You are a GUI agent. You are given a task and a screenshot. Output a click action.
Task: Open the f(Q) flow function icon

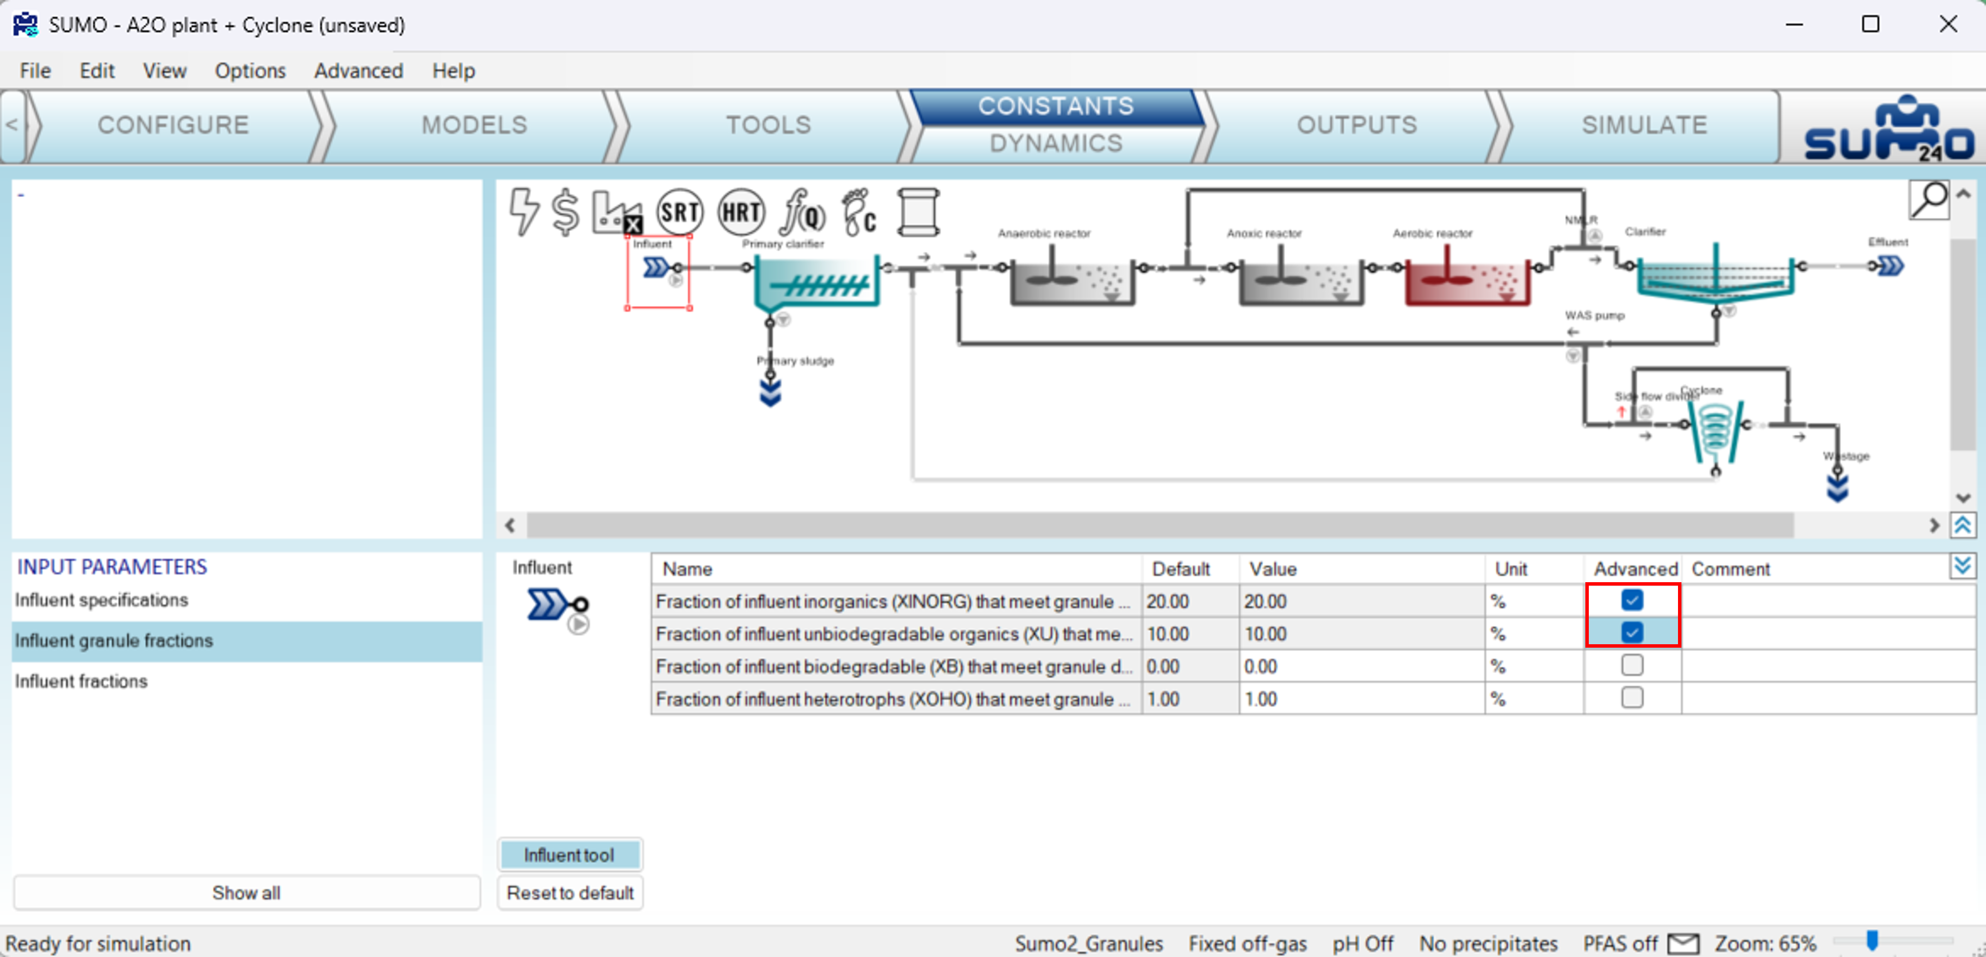click(x=803, y=212)
